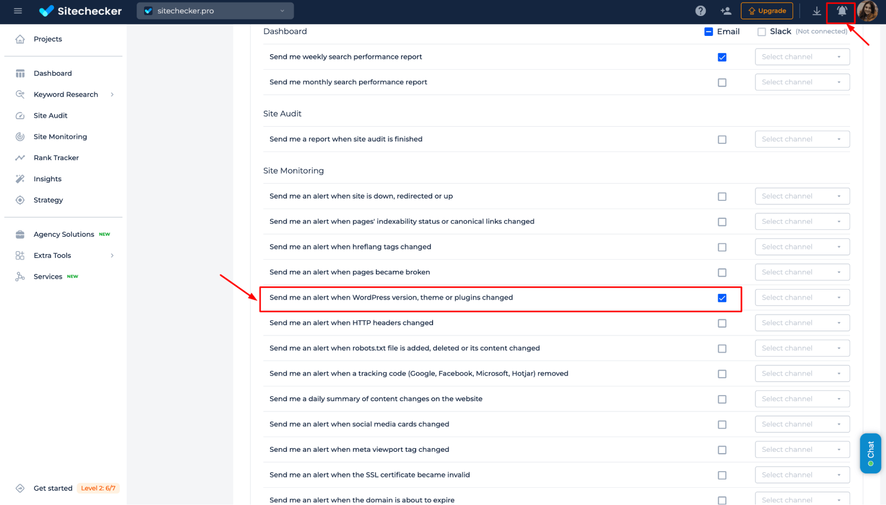Click the add user icon
Image resolution: width=886 pixels, height=505 pixels.
726,11
